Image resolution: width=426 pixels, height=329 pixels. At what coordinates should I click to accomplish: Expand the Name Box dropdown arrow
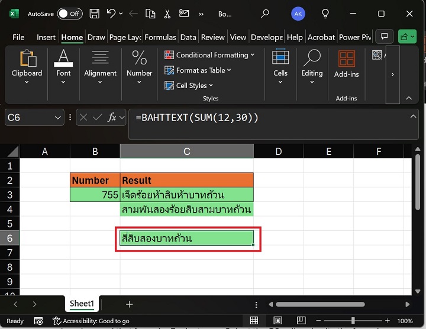coord(57,118)
